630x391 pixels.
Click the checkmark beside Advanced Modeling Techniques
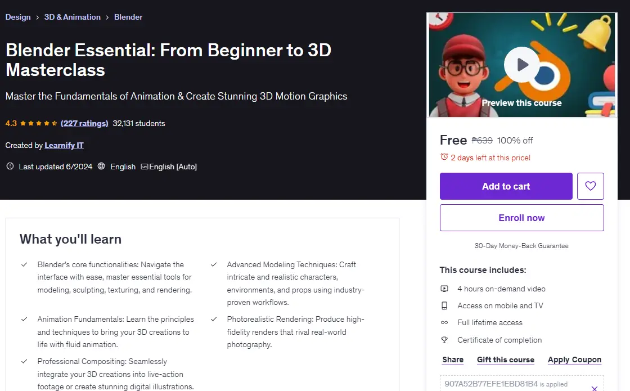tap(214, 264)
